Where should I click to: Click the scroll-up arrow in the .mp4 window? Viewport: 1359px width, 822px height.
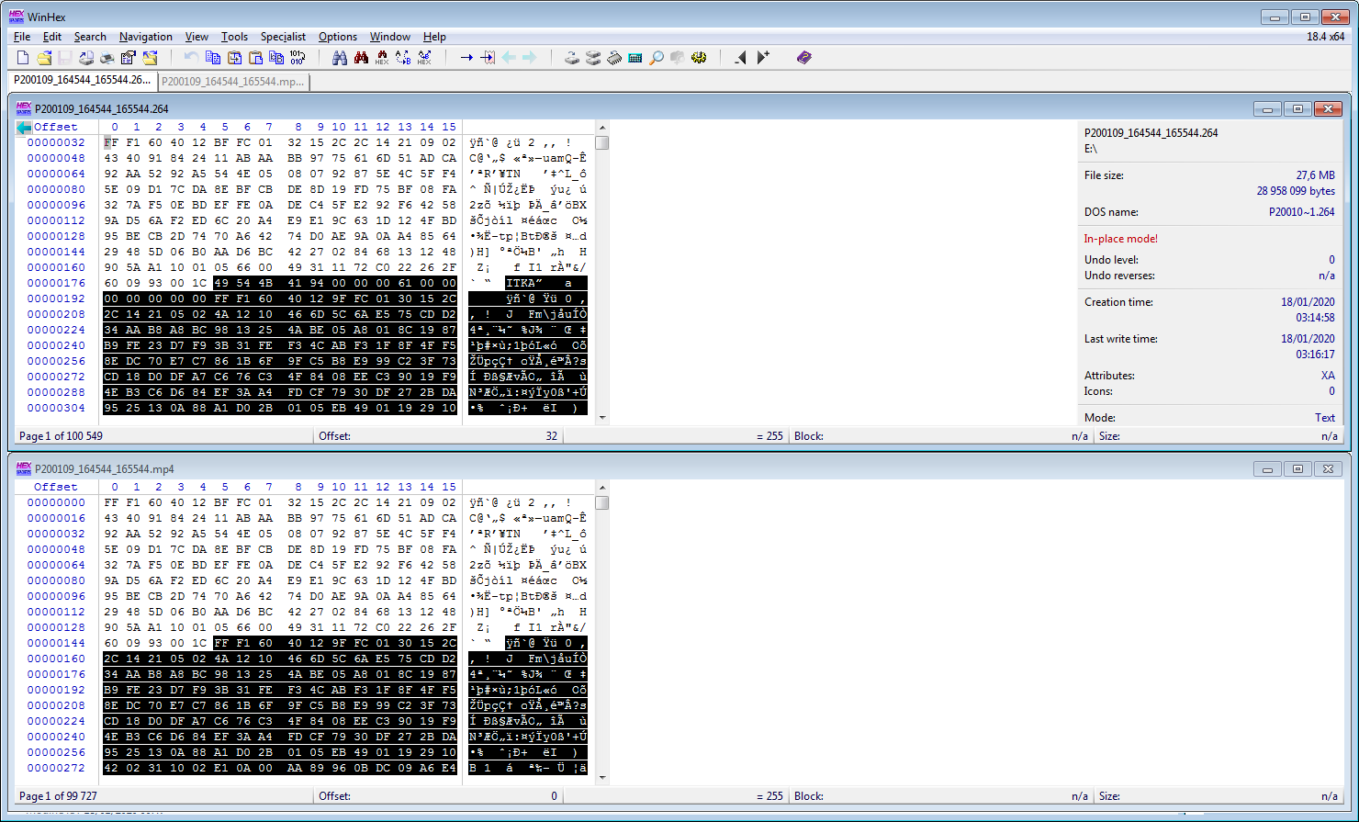[x=602, y=488]
